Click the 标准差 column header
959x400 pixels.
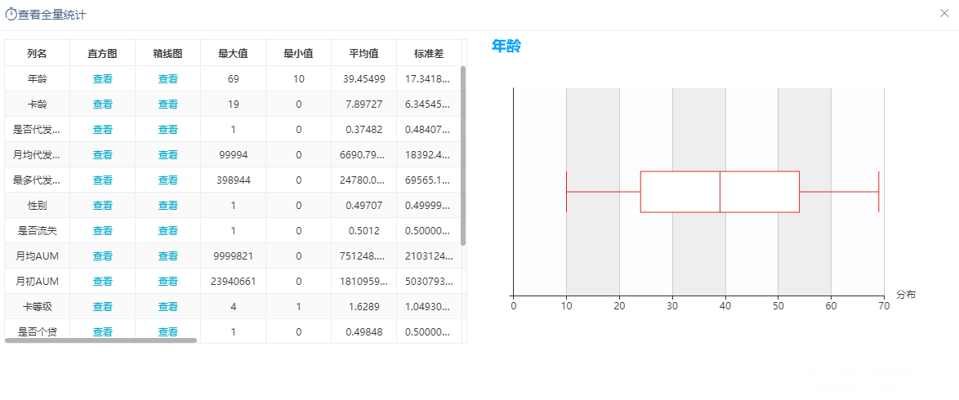tap(429, 53)
